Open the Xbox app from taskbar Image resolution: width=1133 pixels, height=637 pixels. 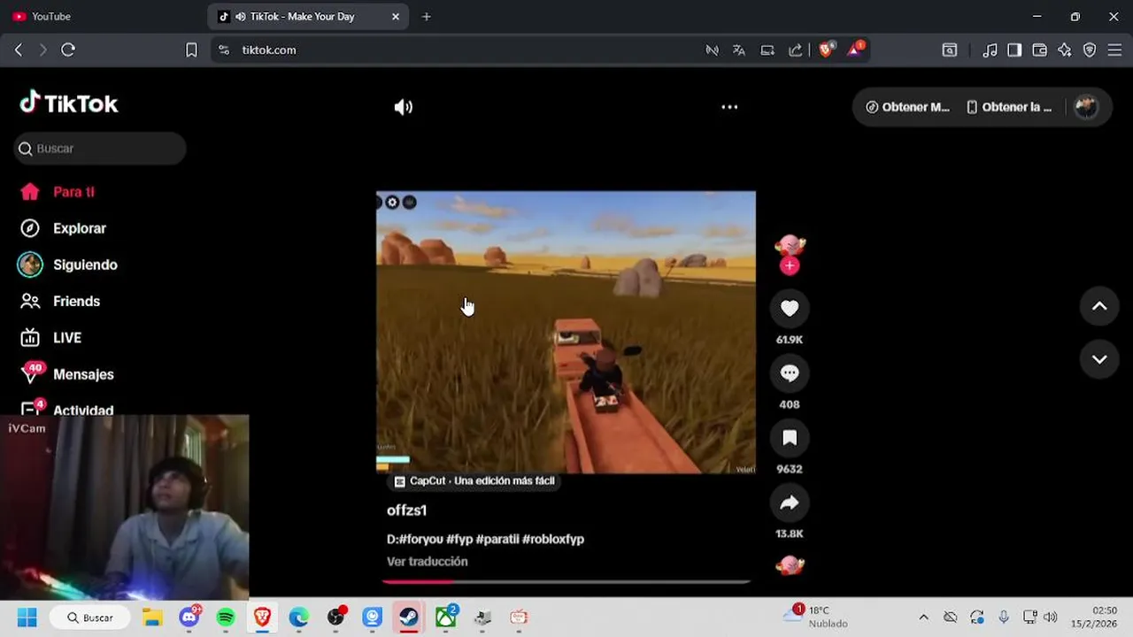coord(445,618)
